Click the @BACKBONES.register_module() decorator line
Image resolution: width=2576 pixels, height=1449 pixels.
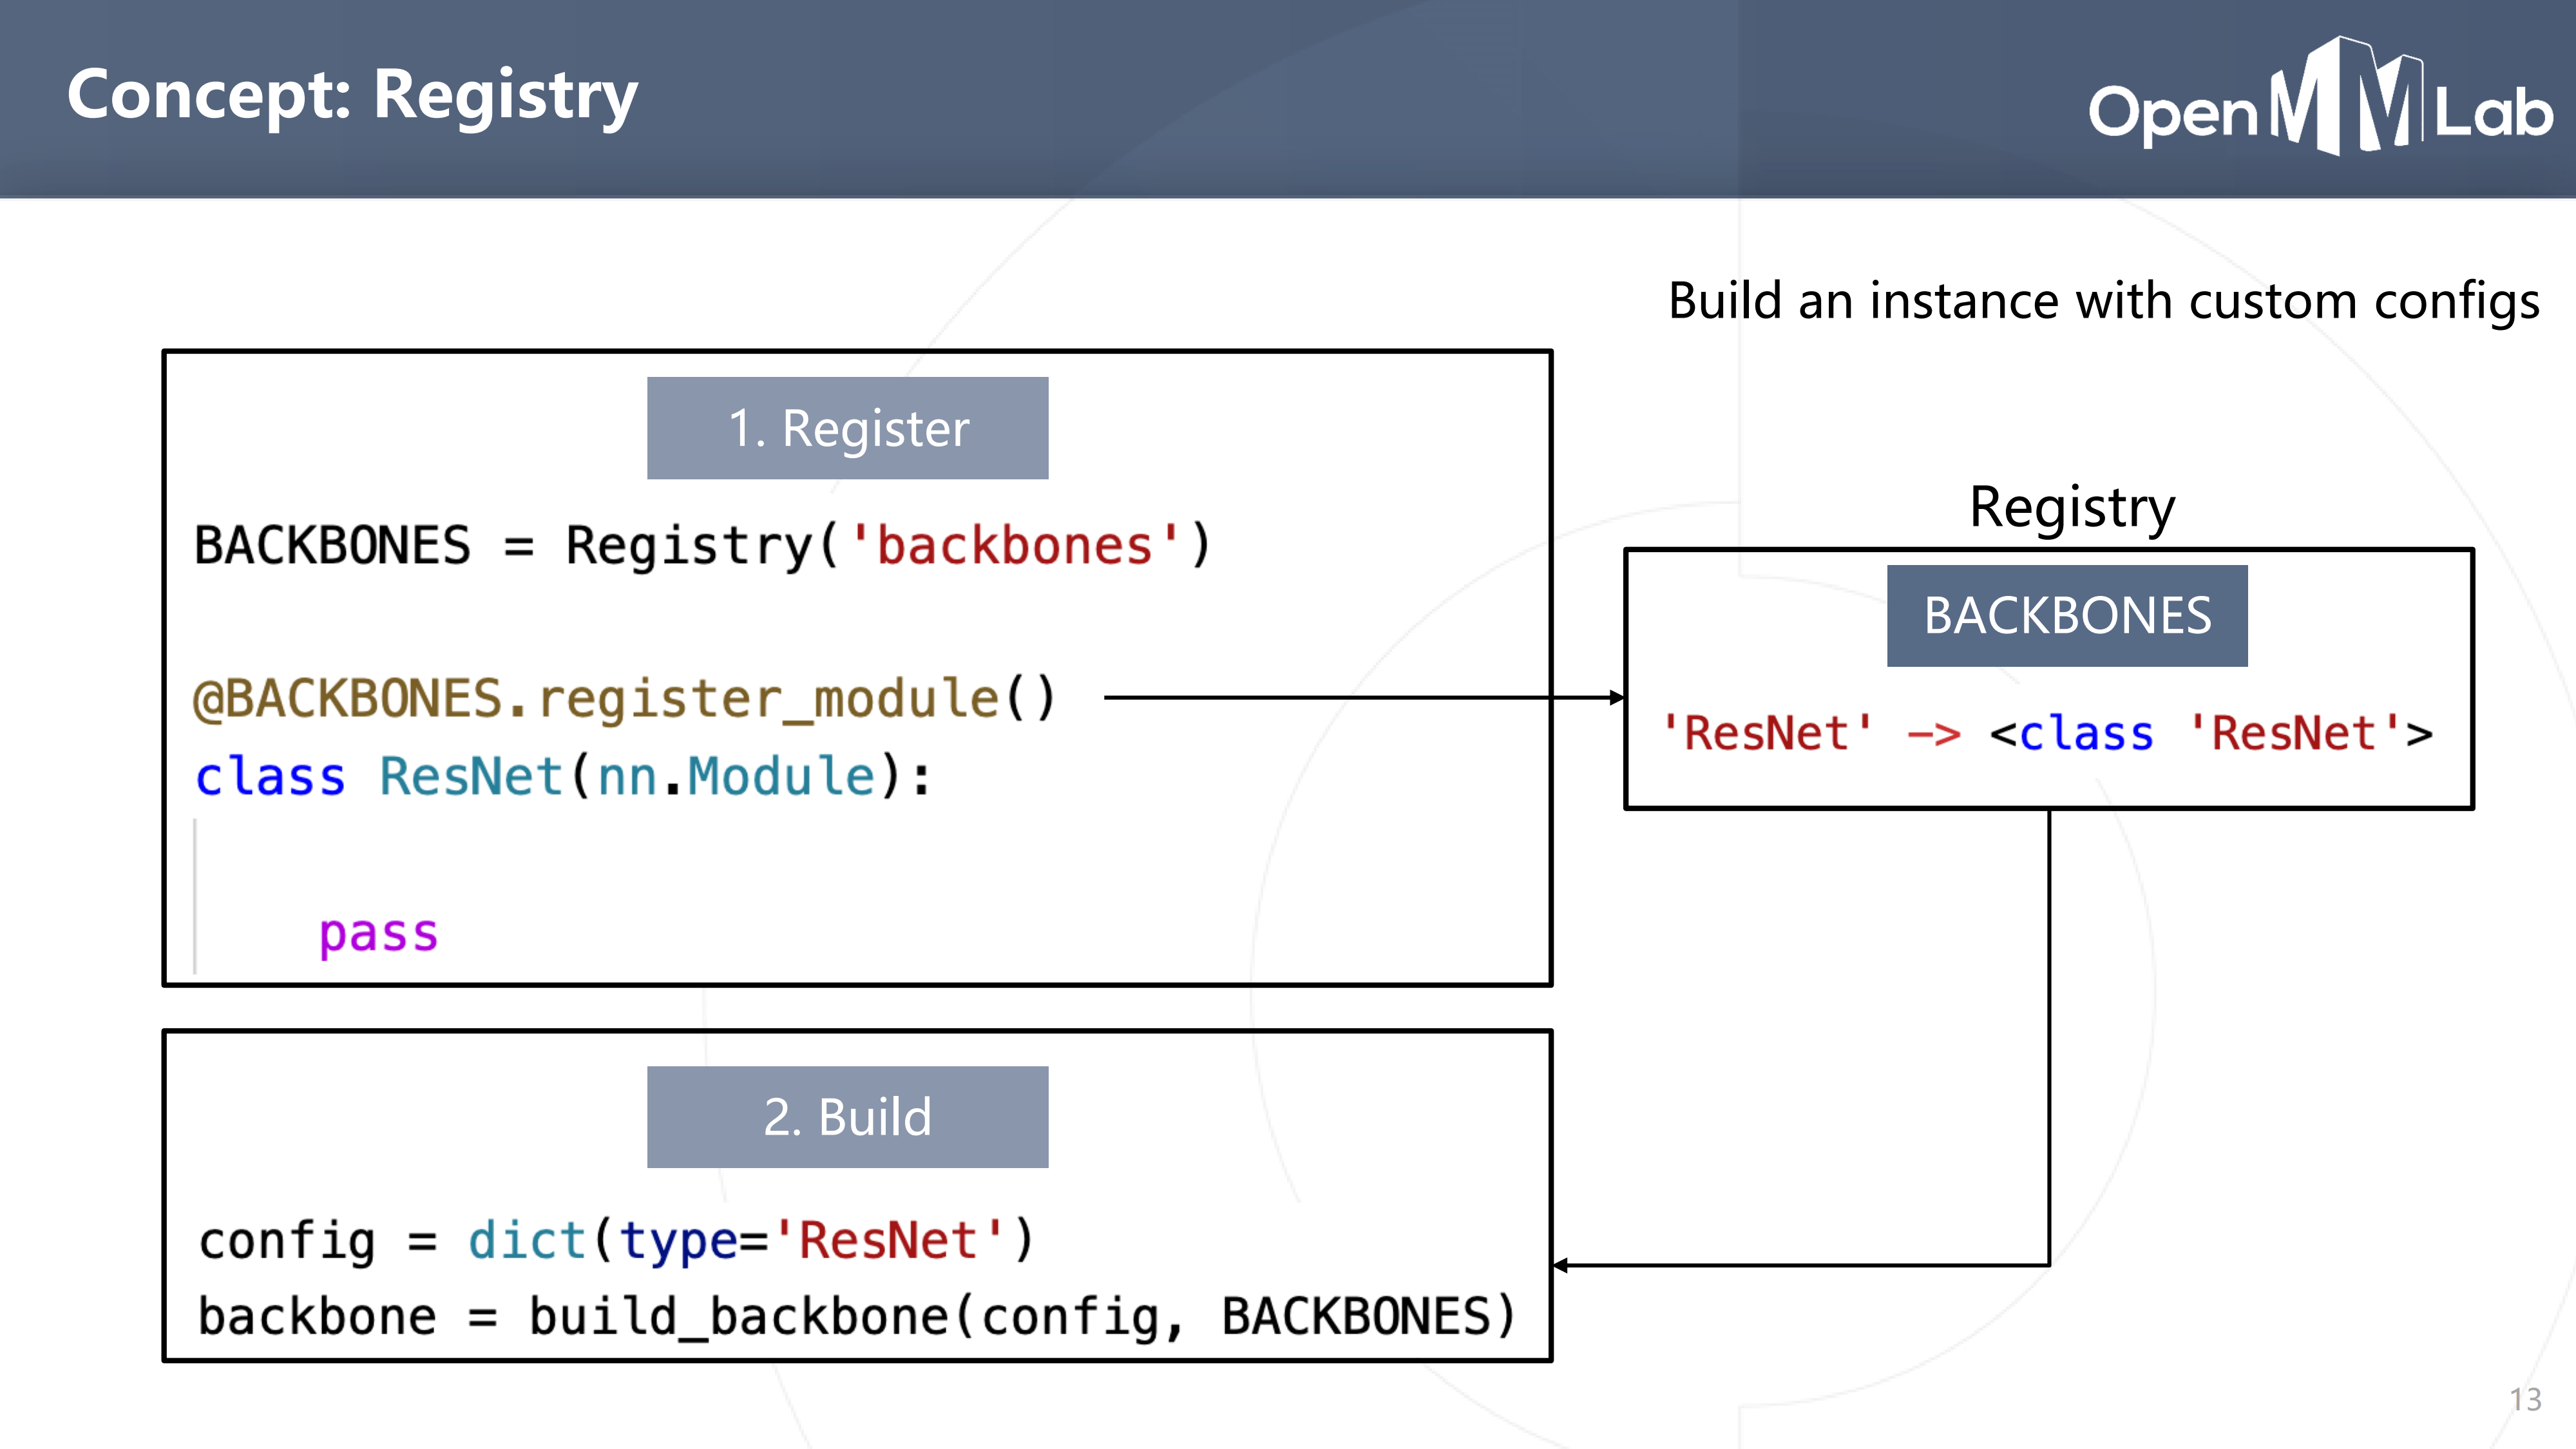click(x=625, y=698)
